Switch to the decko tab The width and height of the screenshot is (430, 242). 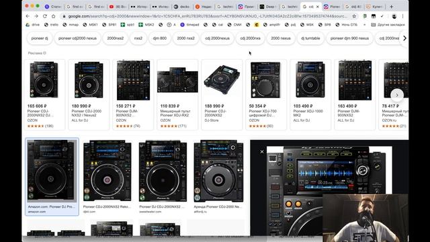[182, 6]
